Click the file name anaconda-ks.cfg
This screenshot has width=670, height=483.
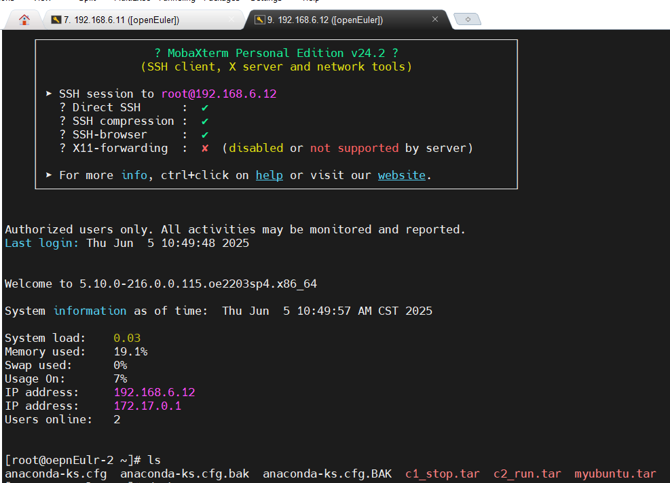(56, 474)
